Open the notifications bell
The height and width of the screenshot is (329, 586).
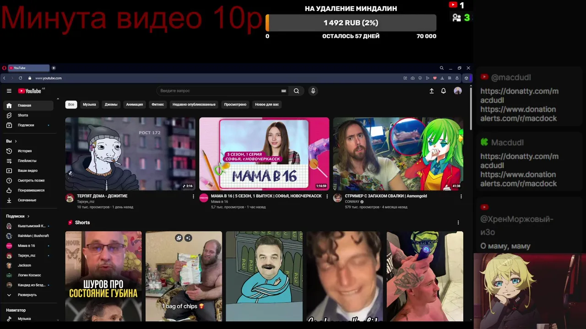tap(443, 91)
